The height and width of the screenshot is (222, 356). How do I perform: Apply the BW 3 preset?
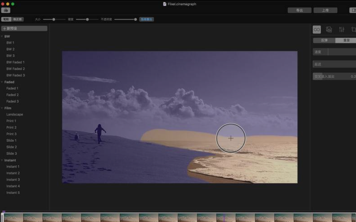tap(11, 56)
